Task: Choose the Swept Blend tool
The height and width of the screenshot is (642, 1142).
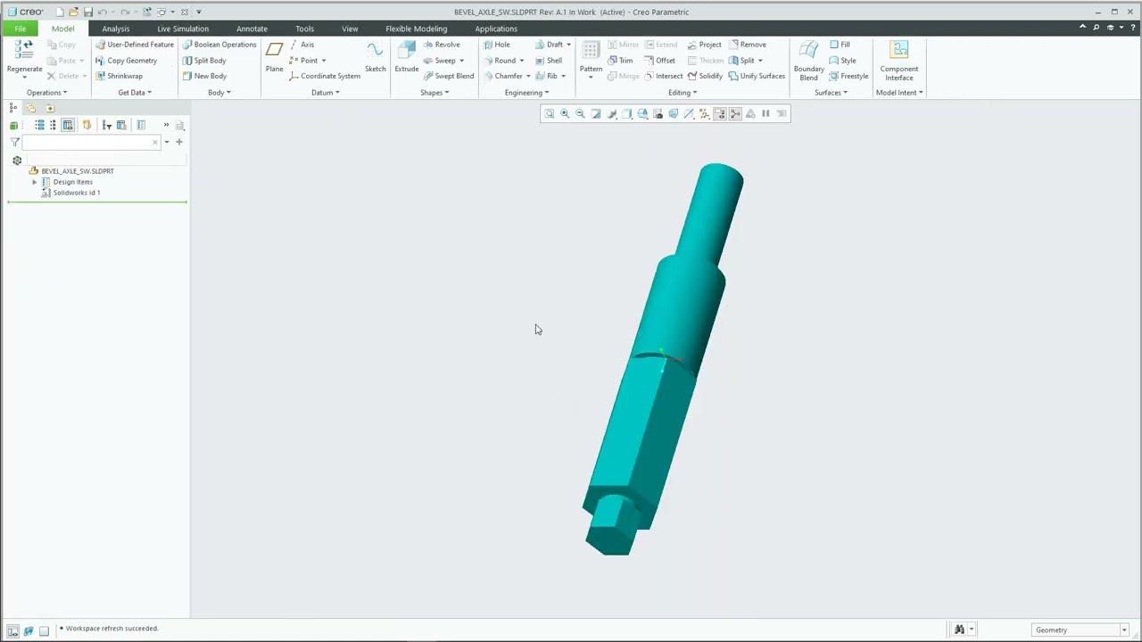Action: click(x=448, y=76)
